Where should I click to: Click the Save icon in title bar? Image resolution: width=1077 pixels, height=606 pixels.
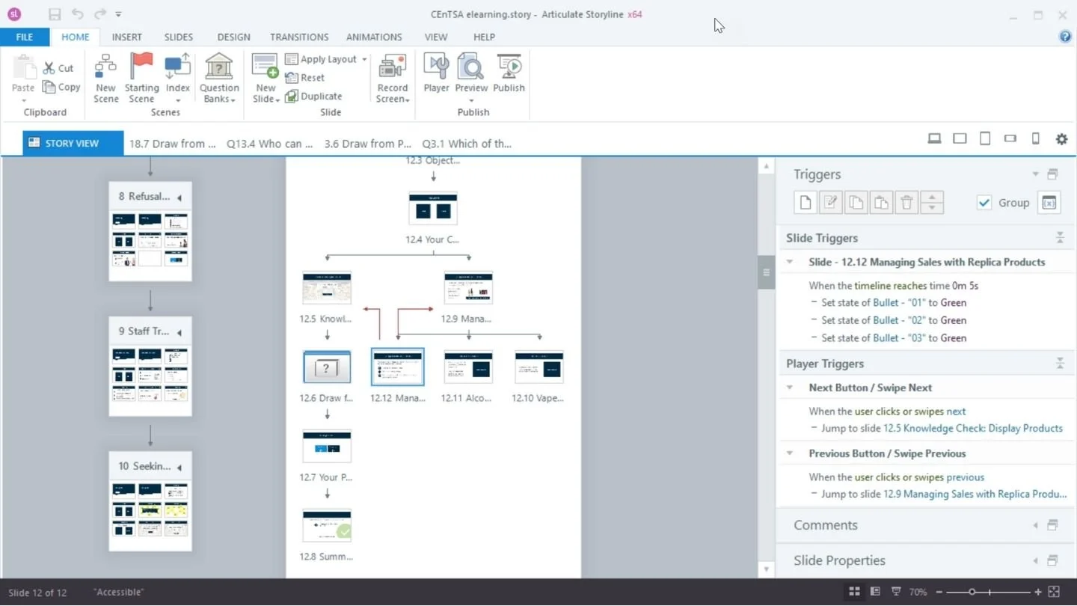pos(55,14)
